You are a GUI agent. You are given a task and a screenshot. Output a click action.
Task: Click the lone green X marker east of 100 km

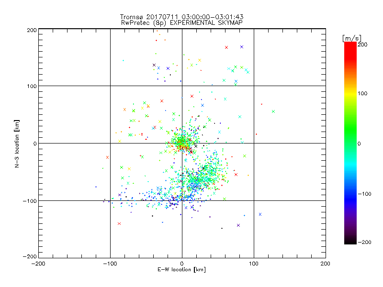[273, 111]
